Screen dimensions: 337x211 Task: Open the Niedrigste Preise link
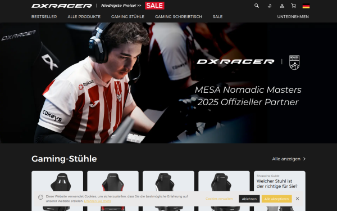tap(121, 6)
